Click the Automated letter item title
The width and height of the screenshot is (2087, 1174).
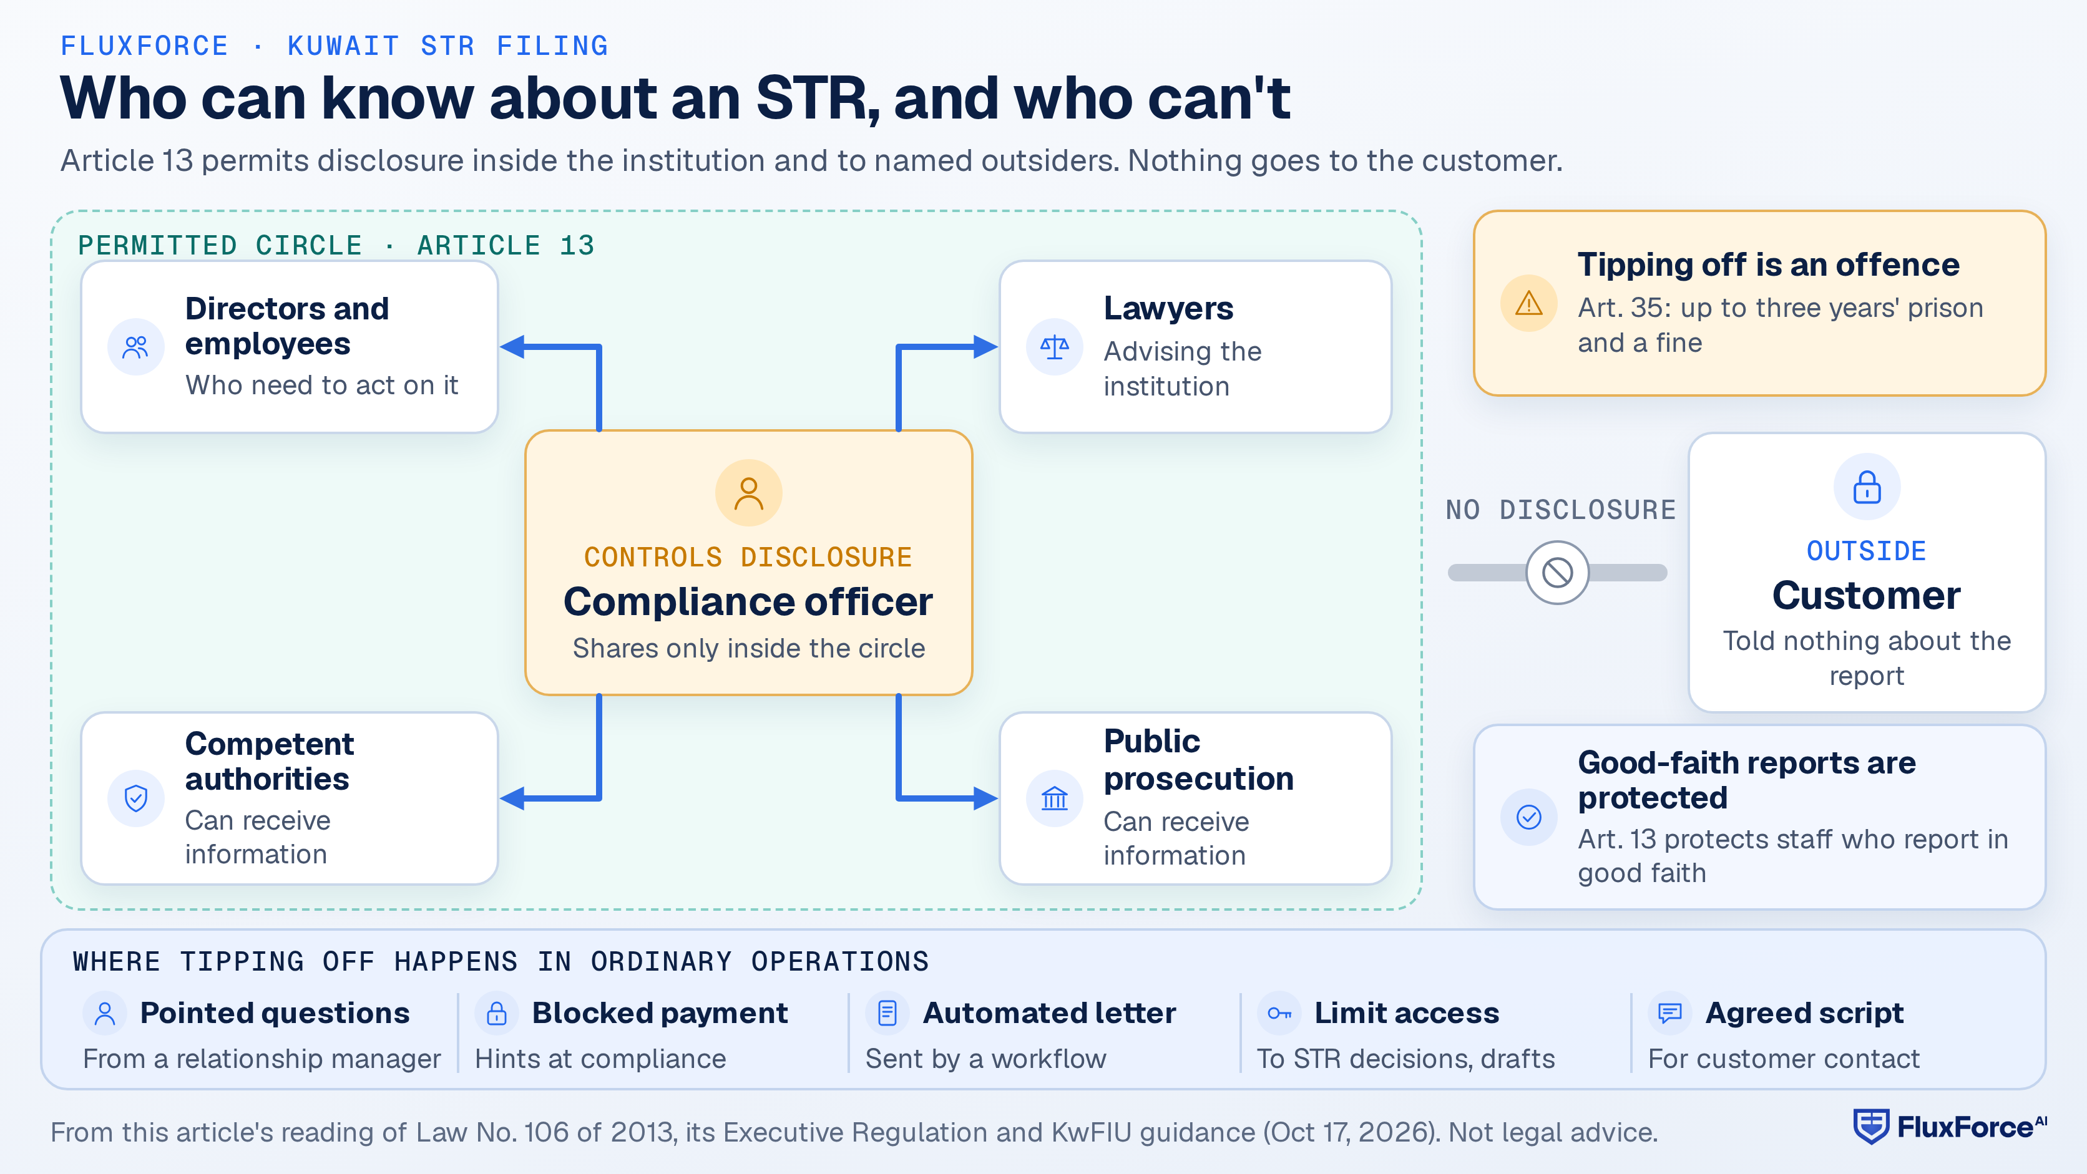(x=1049, y=1013)
